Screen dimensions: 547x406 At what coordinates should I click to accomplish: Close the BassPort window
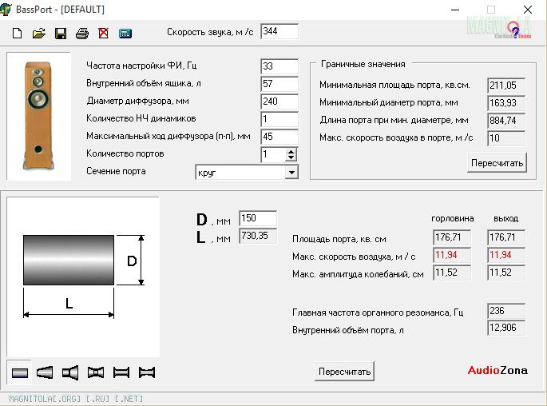pos(528,10)
